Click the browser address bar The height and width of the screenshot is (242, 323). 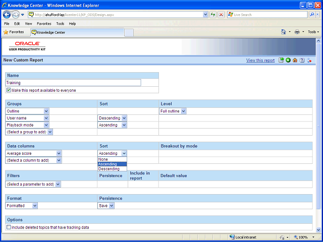pyautogui.click(x=116, y=15)
